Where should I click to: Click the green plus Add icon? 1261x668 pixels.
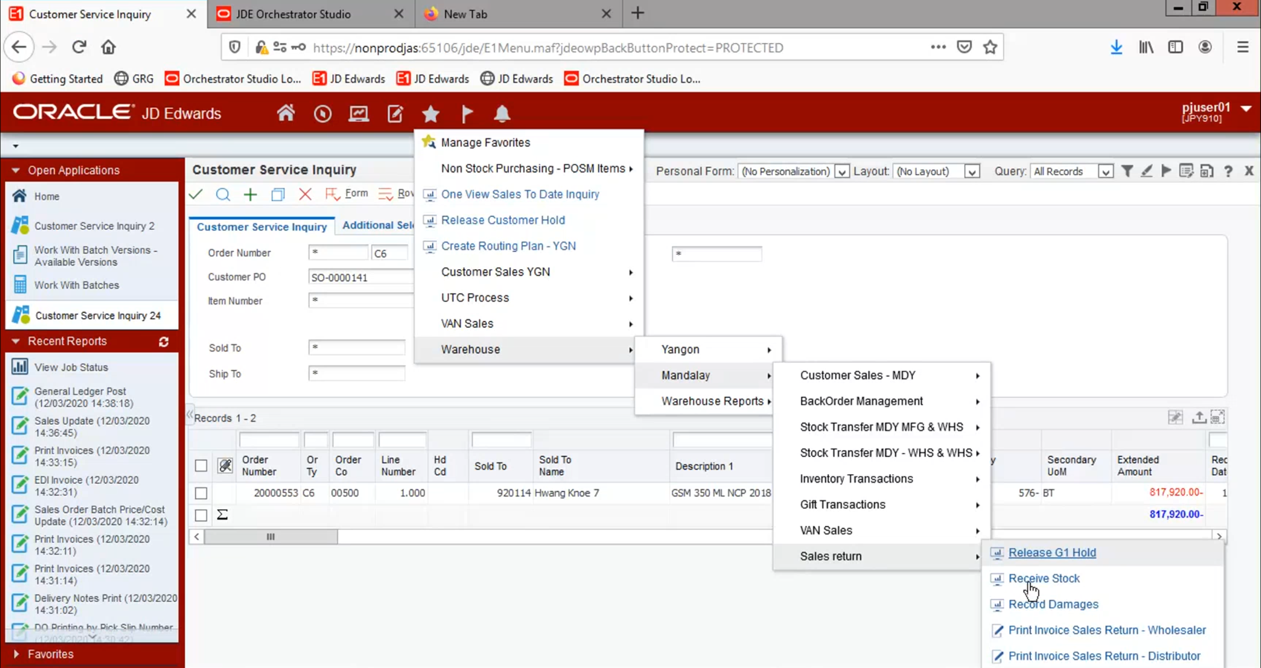pyautogui.click(x=250, y=194)
